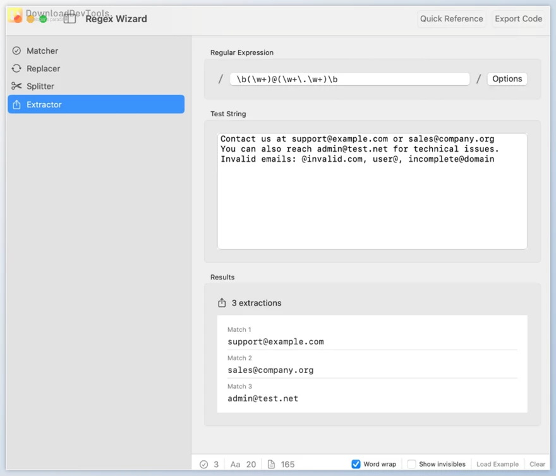Open the Quick Reference panel
Screen dimensions: 556x476
pos(451,18)
